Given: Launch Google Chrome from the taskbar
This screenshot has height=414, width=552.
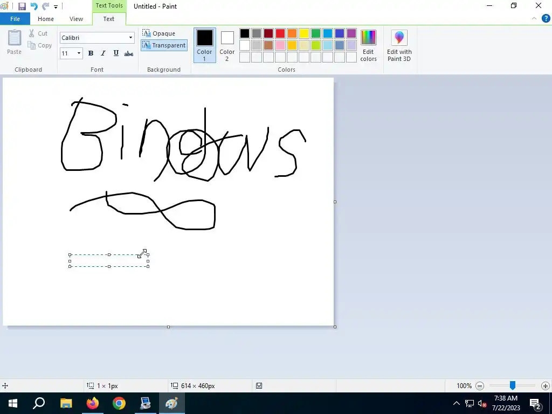Looking at the screenshot, I should (119, 403).
